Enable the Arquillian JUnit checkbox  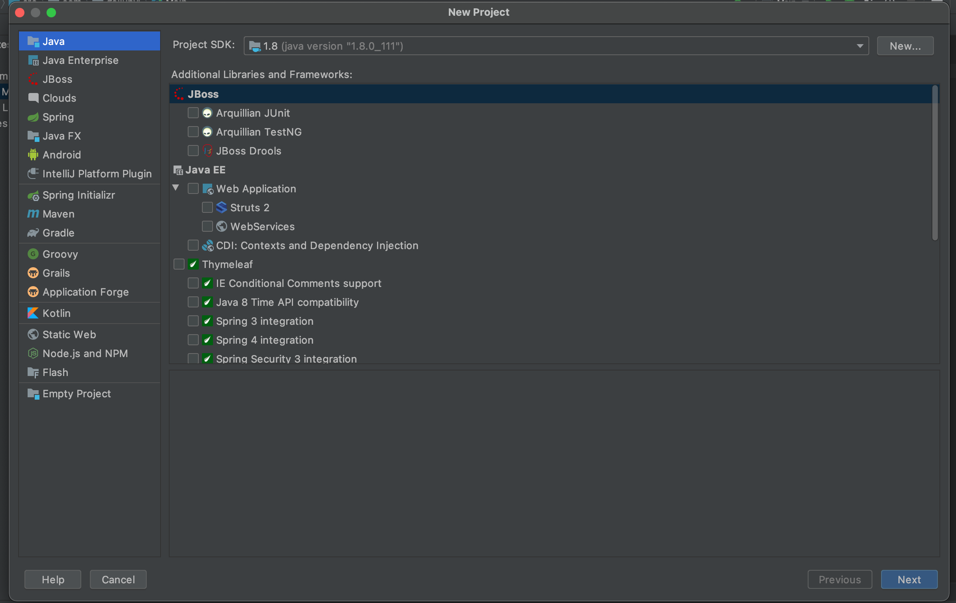pyautogui.click(x=193, y=113)
